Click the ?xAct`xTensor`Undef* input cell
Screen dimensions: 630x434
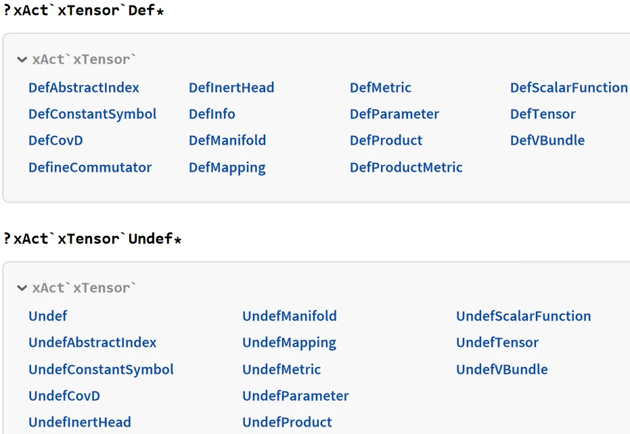(93, 239)
